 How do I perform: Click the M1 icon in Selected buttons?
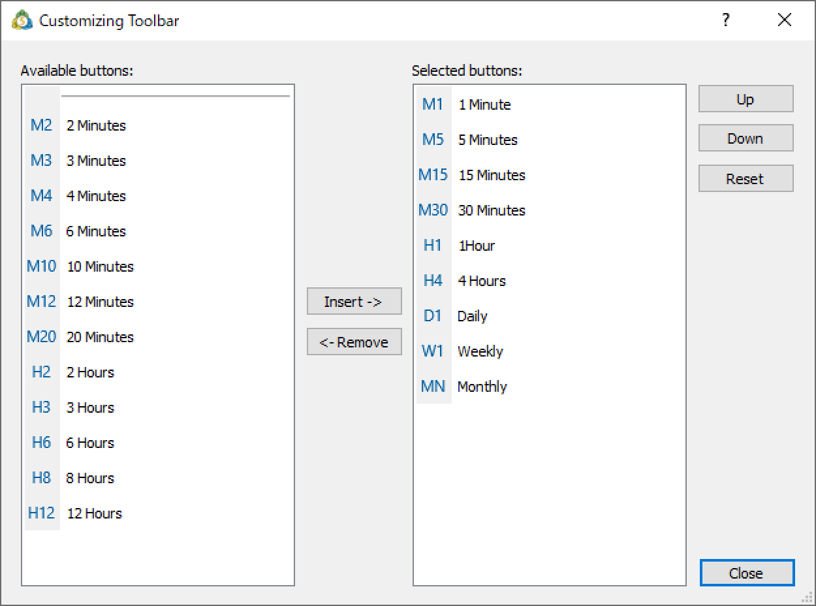click(433, 104)
